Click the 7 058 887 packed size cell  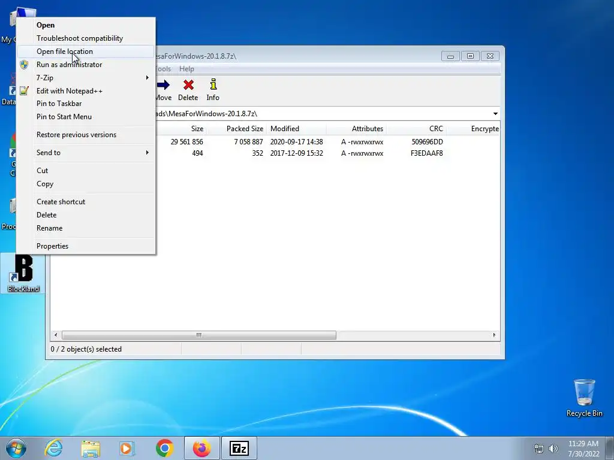point(248,142)
